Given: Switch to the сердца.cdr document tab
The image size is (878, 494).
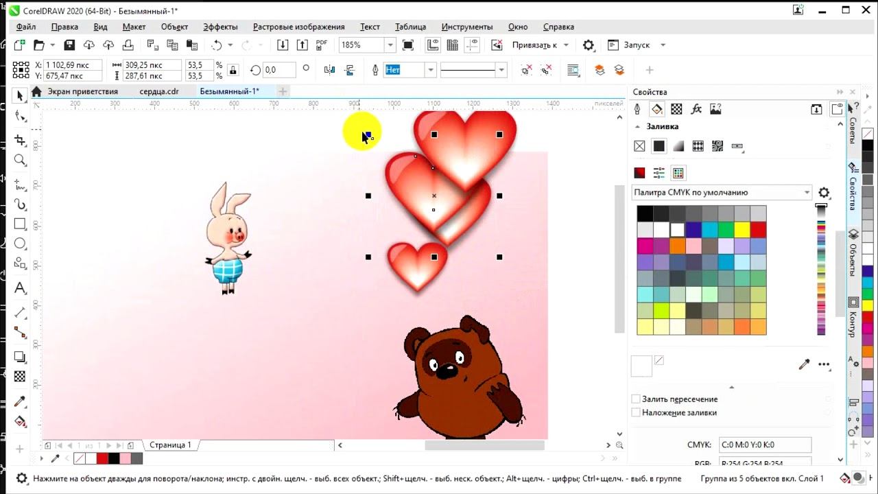Looking at the screenshot, I should 158,91.
